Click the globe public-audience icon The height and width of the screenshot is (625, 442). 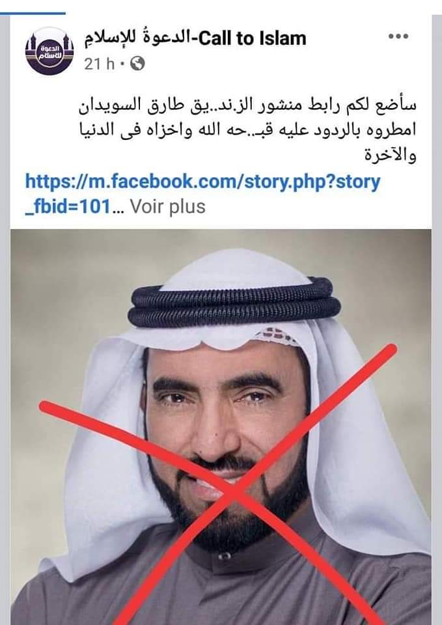tap(137, 63)
